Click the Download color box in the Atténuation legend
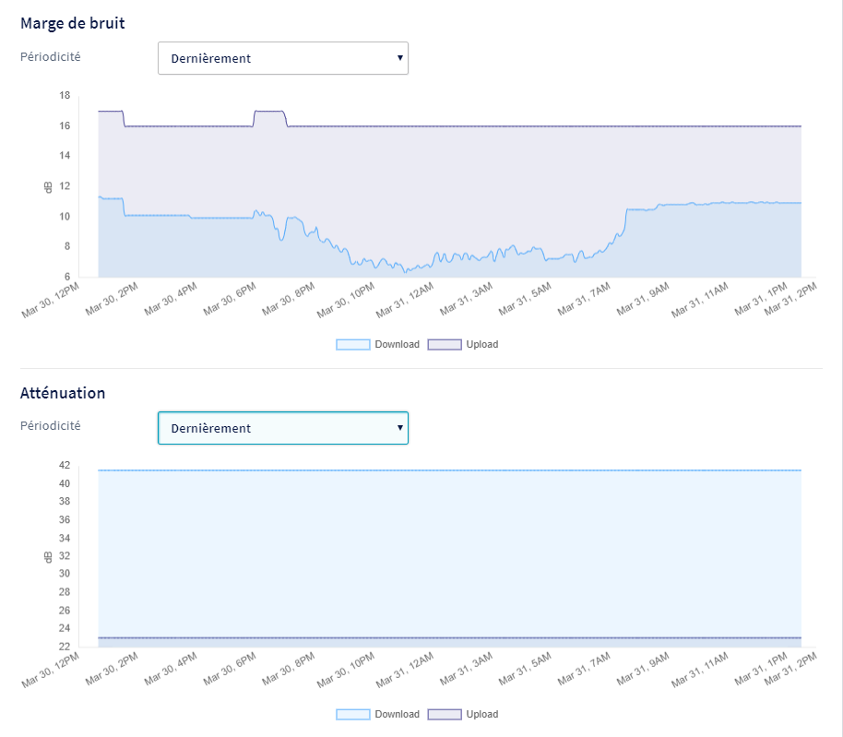The image size is (843, 737). [352, 715]
